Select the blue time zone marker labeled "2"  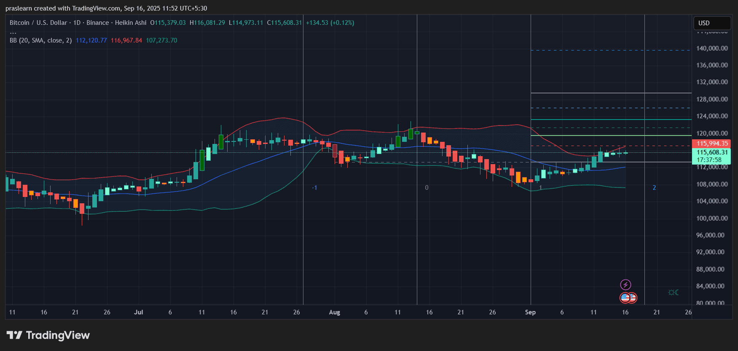tap(654, 188)
